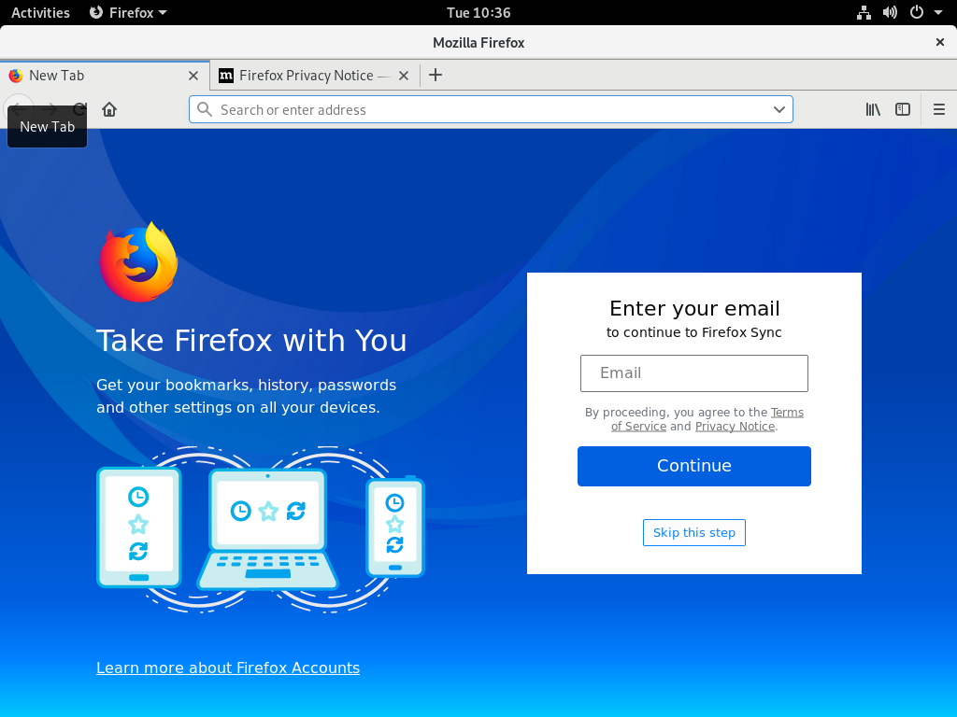
Task: Click the Home button icon
Action: tap(109, 109)
